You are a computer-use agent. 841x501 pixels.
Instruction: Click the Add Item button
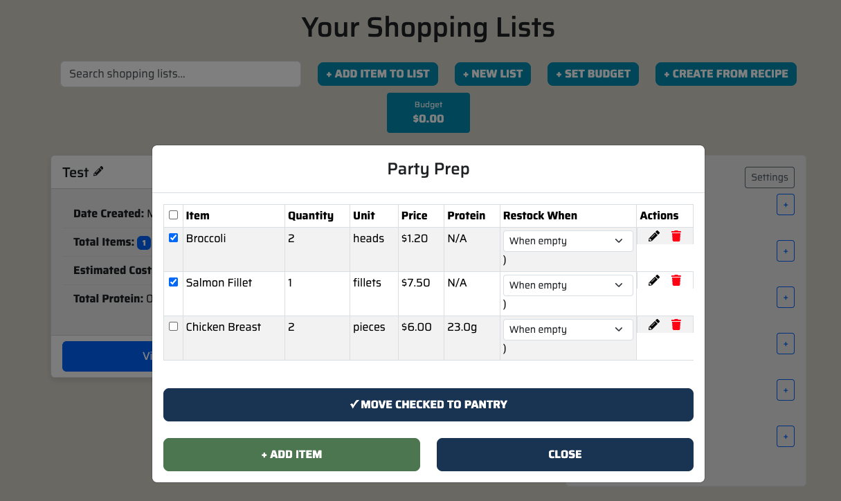click(291, 454)
